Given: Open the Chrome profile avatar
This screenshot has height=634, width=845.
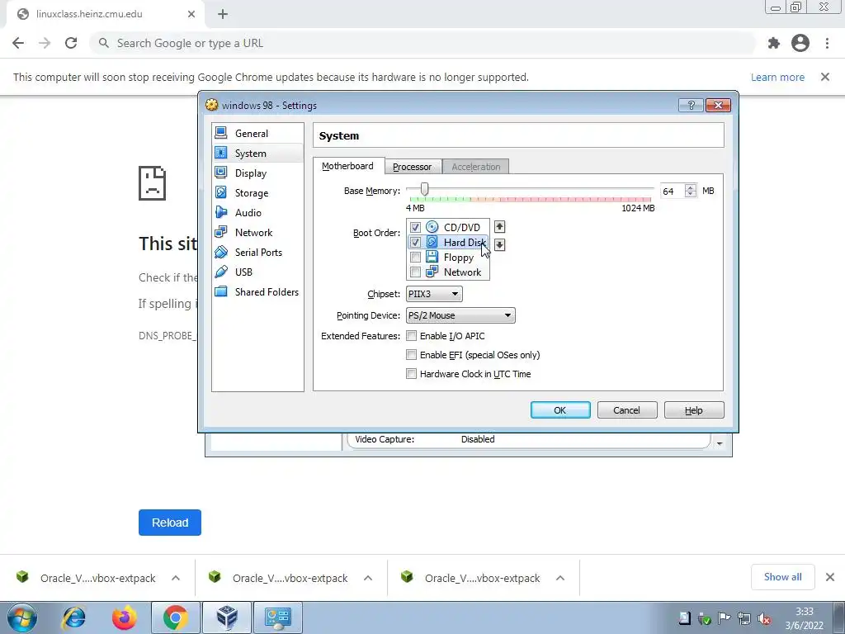Looking at the screenshot, I should [x=800, y=43].
